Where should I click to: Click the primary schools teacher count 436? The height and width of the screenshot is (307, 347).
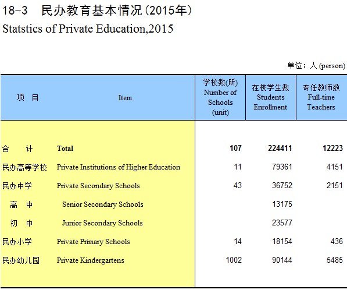[337, 241]
